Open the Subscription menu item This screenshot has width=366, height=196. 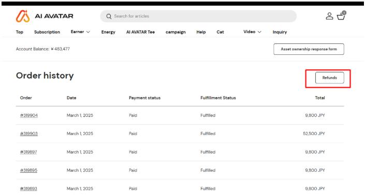(x=47, y=32)
